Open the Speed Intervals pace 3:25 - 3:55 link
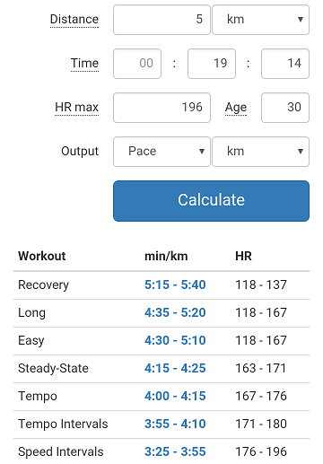 point(175,451)
